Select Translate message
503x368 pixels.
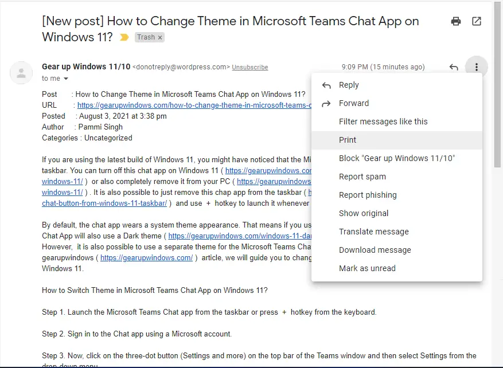click(397, 232)
